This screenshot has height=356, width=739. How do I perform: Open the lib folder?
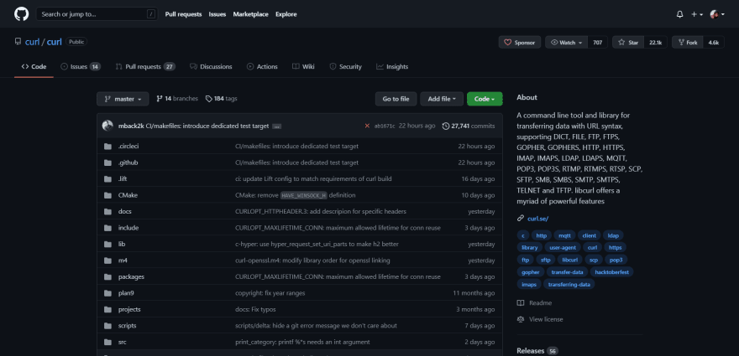[x=122, y=244]
